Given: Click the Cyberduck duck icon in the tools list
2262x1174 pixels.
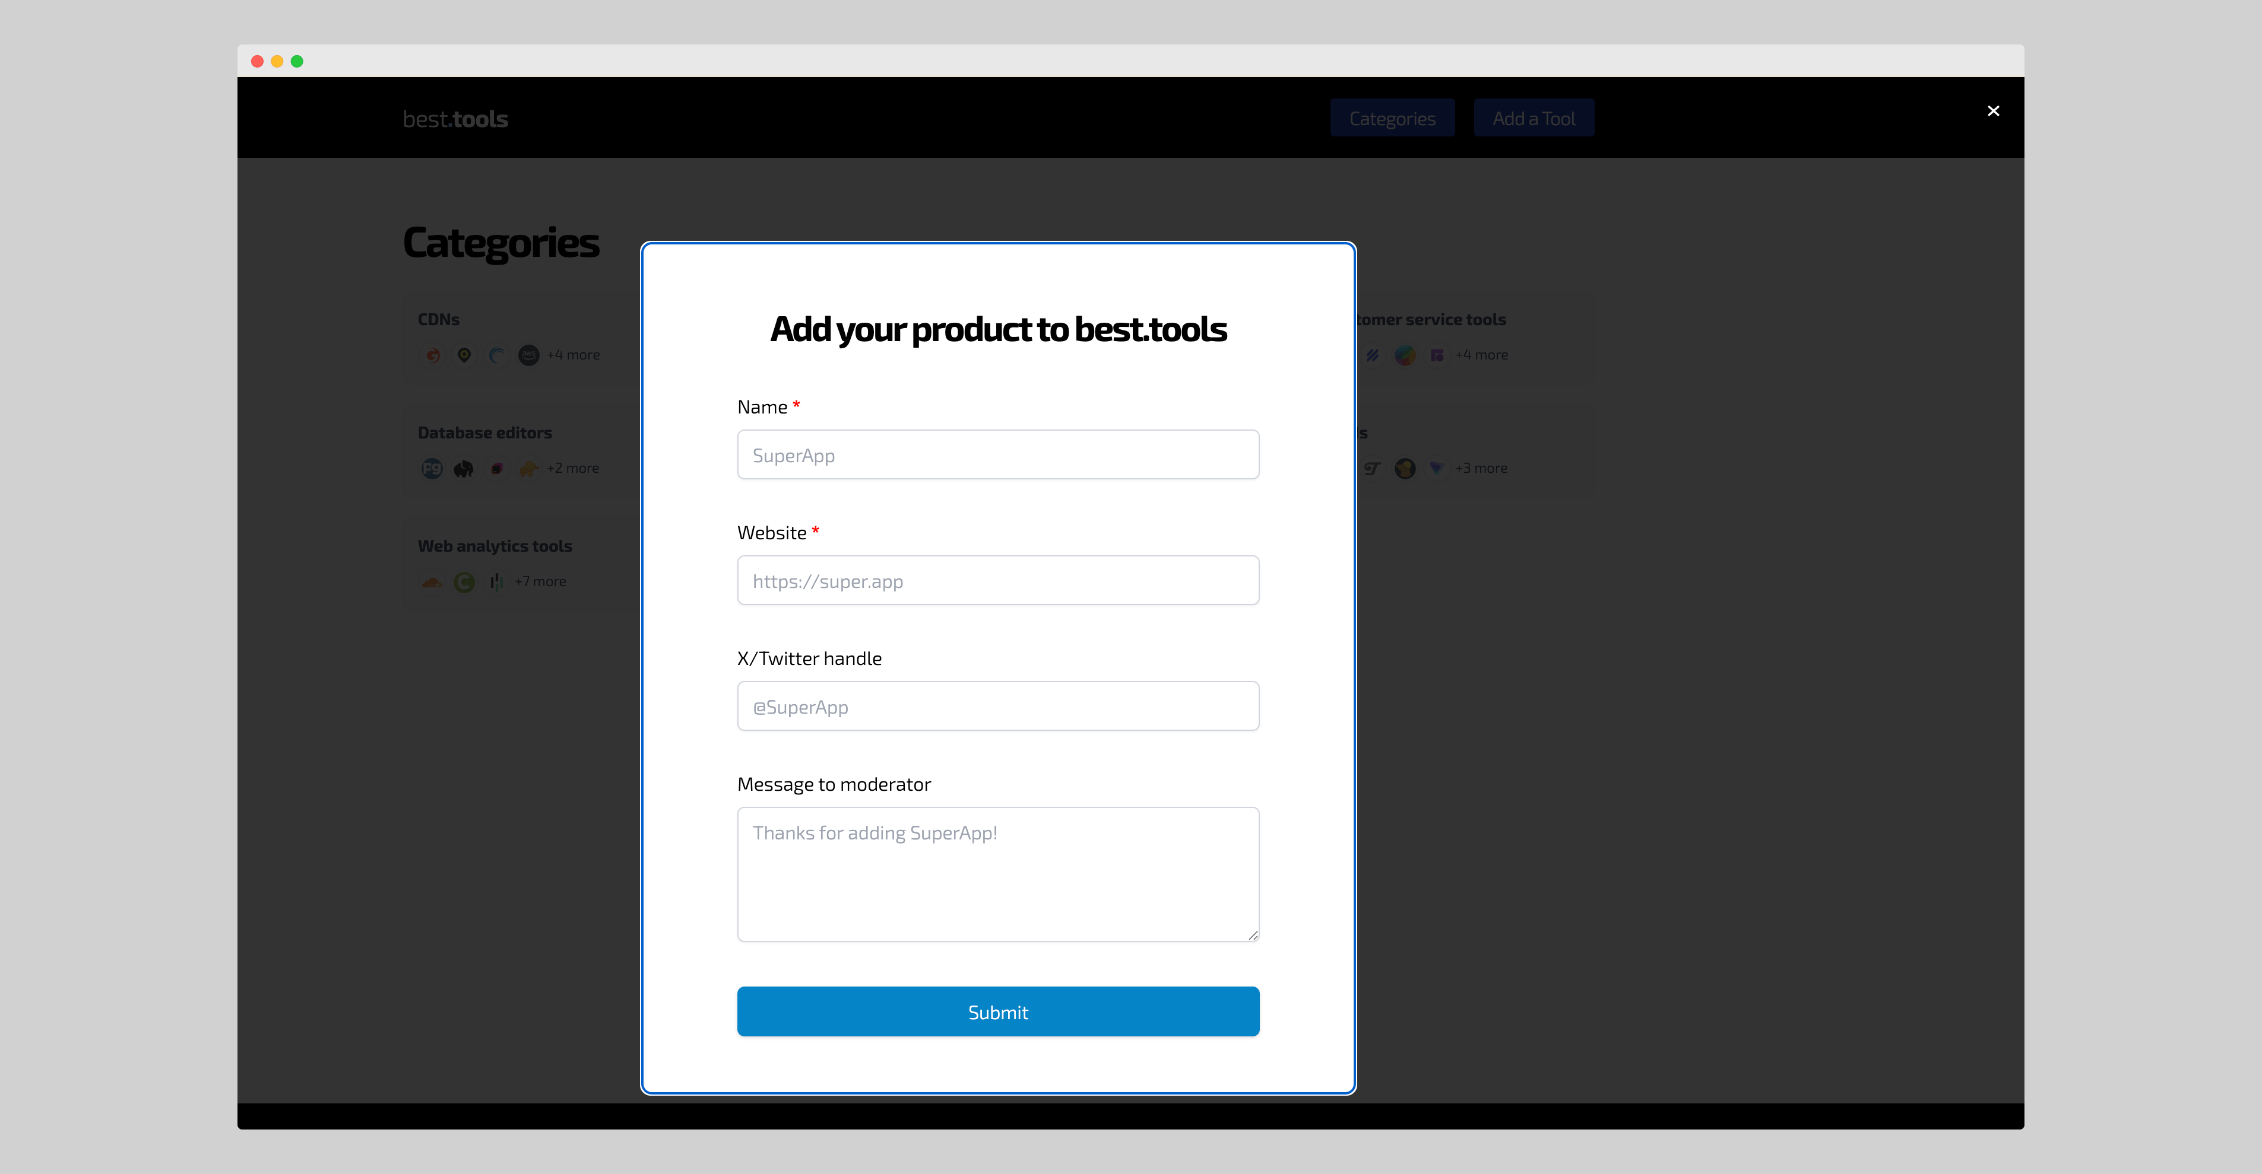Looking at the screenshot, I should pyautogui.click(x=1405, y=467).
